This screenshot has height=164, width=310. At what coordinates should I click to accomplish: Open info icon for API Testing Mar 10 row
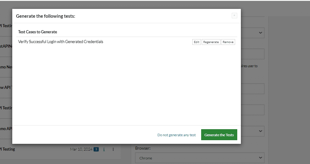click(104, 149)
